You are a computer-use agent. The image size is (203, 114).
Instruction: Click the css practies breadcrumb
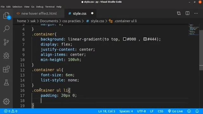click(x=71, y=21)
